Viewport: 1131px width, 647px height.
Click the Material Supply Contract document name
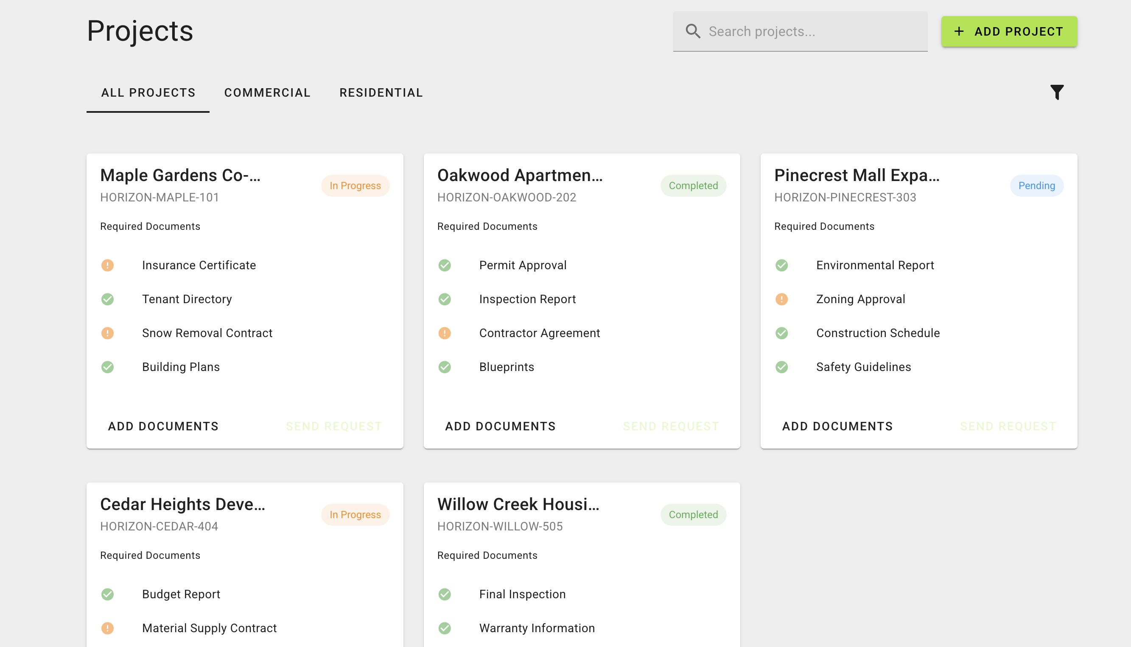point(209,628)
